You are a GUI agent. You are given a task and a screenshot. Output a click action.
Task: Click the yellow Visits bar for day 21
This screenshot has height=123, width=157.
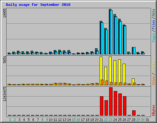(101, 71)
